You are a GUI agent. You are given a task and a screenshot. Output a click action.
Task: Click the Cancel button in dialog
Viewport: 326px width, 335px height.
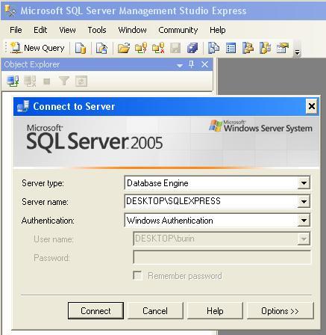[x=155, y=311]
